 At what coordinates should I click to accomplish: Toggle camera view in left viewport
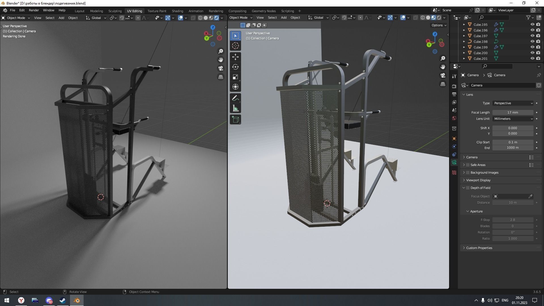220,68
